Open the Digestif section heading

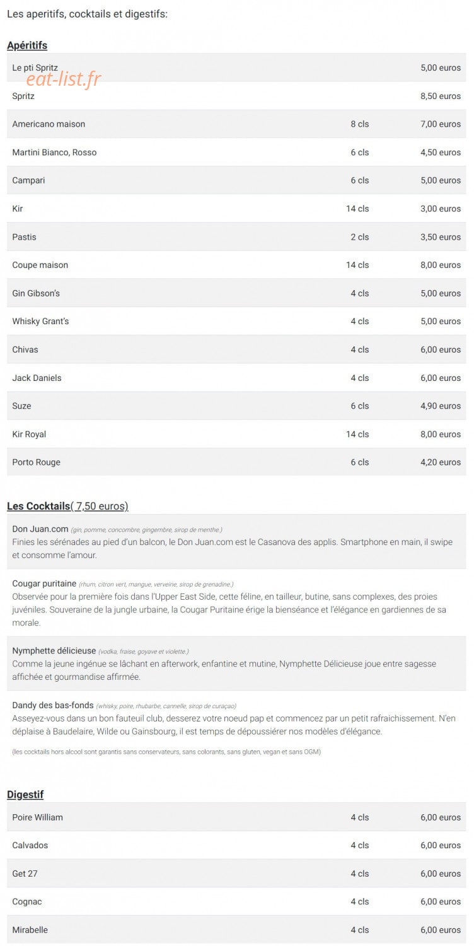tap(25, 795)
